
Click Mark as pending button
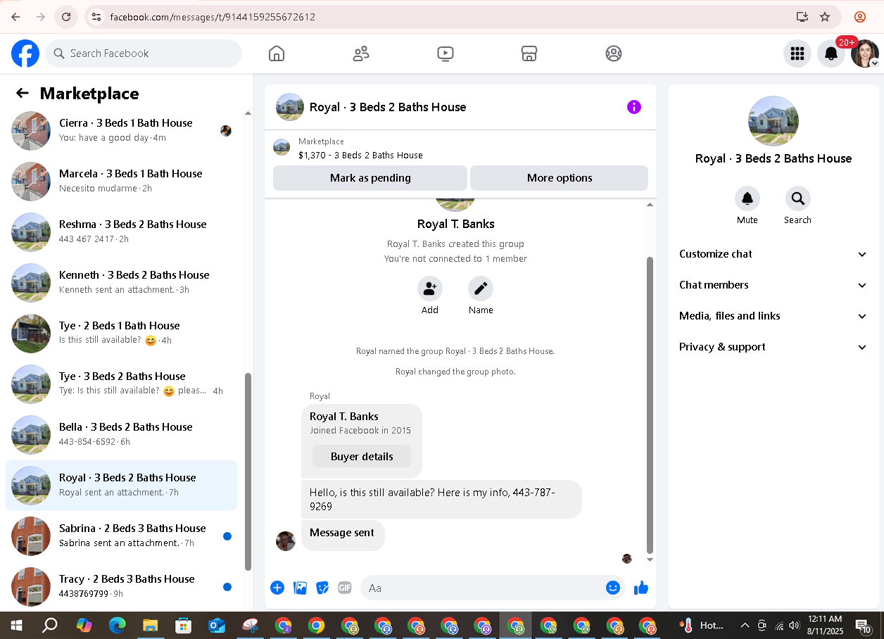pyautogui.click(x=370, y=178)
